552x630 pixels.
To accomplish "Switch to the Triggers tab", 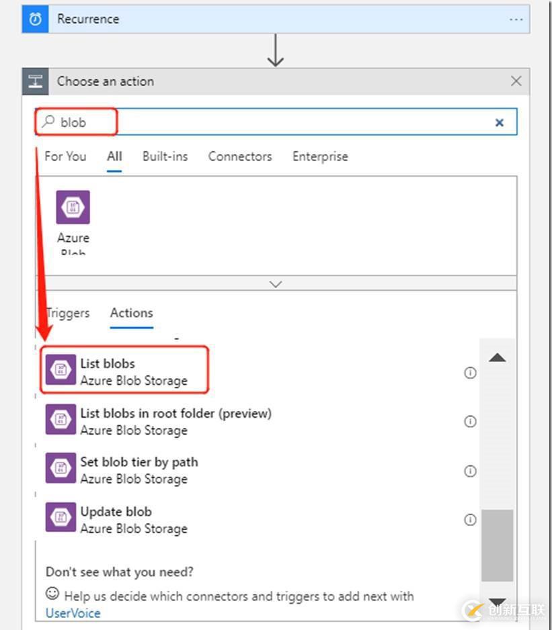I will pyautogui.click(x=68, y=313).
